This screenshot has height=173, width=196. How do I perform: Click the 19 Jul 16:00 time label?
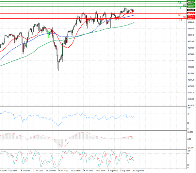click(x=63, y=171)
